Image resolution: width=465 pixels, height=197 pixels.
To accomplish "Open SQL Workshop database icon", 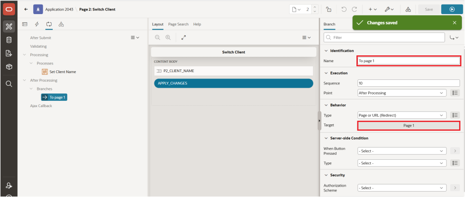I will (9, 40).
